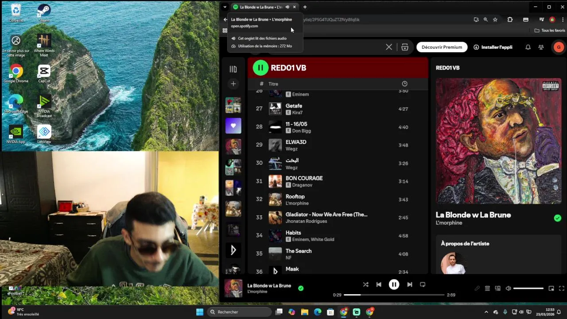Click the taskbar Rechercher search box
The width and height of the screenshot is (567, 319).
[x=239, y=312]
